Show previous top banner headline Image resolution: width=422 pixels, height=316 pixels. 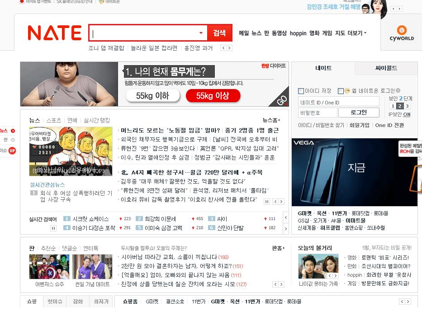[x=394, y=9]
